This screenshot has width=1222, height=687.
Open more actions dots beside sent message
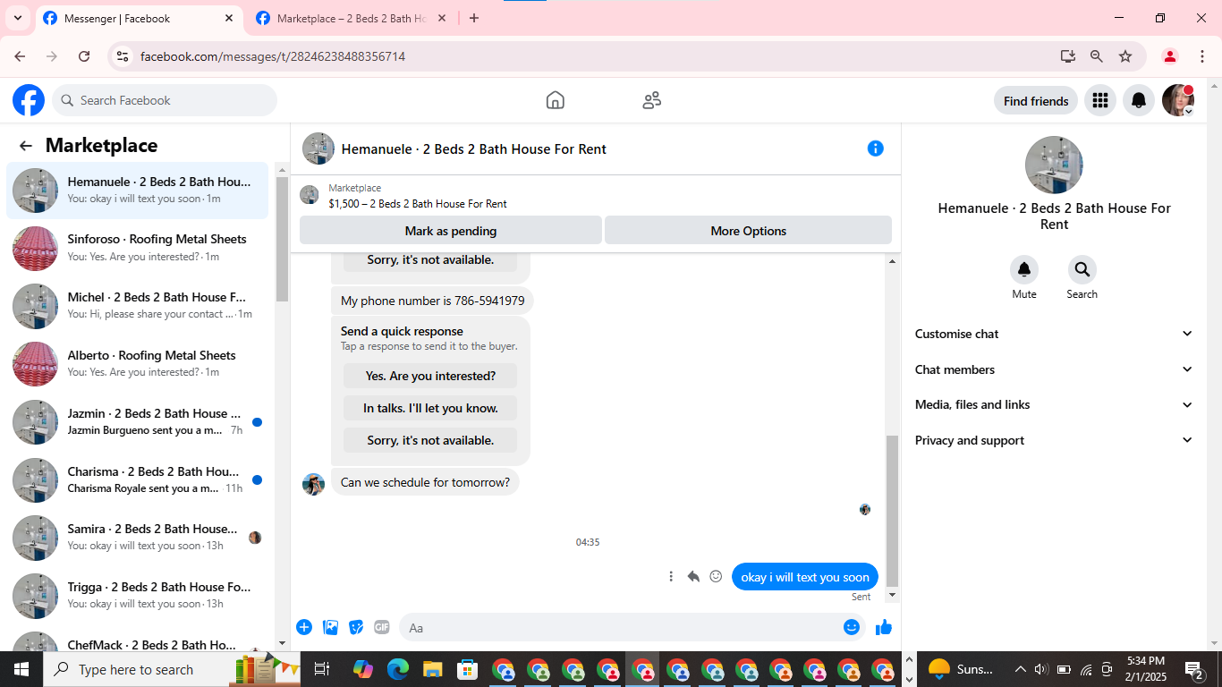[x=671, y=577]
